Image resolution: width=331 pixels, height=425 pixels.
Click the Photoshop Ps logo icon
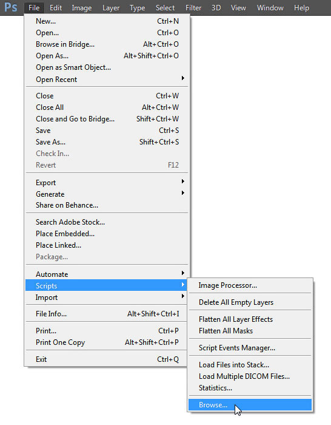tap(11, 7)
